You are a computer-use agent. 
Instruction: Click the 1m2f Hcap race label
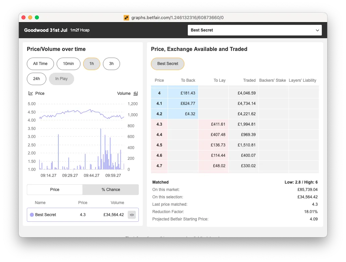80,30
